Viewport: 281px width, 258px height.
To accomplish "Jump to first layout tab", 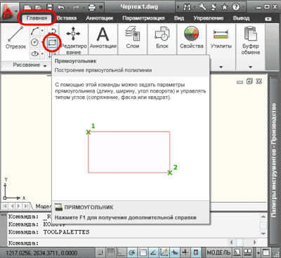I will 5,206.
